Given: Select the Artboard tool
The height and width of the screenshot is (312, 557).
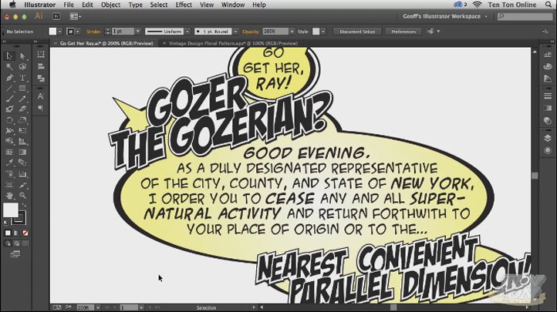Looking at the screenshot, I should pyautogui.click(x=9, y=185).
